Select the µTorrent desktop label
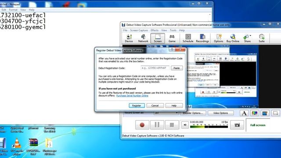Screen dimensions: 281x158 coord(33,128)
